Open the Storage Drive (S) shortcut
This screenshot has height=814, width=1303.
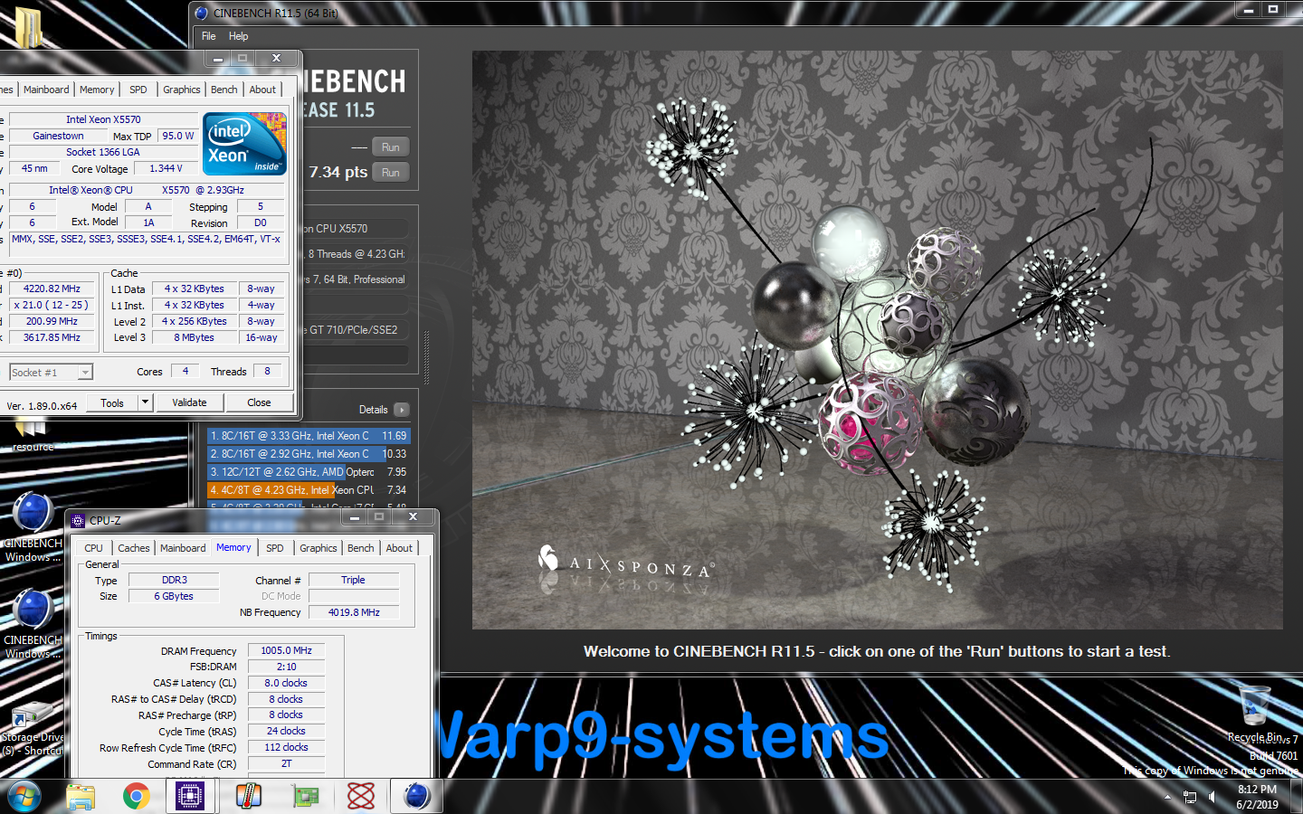33,729
